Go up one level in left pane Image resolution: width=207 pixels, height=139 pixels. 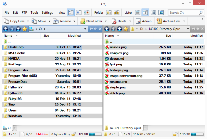tap(18, 29)
